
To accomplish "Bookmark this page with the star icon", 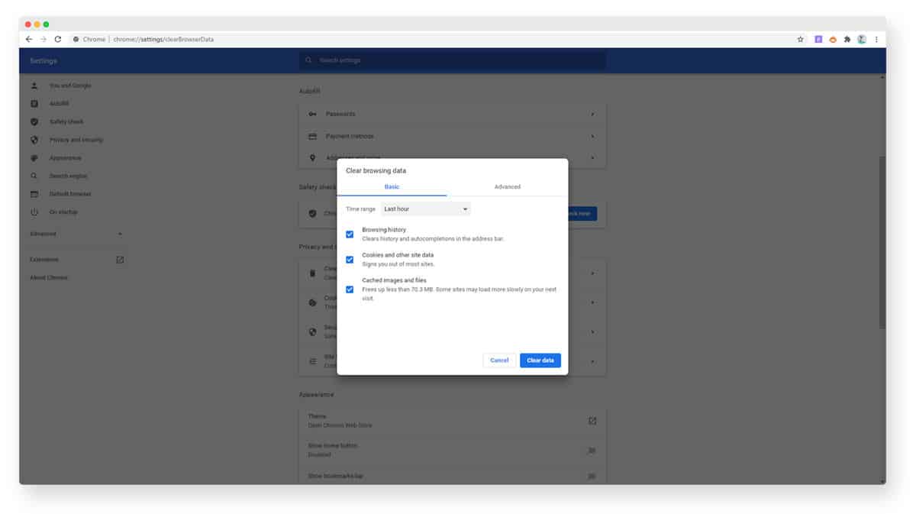I will coord(800,39).
